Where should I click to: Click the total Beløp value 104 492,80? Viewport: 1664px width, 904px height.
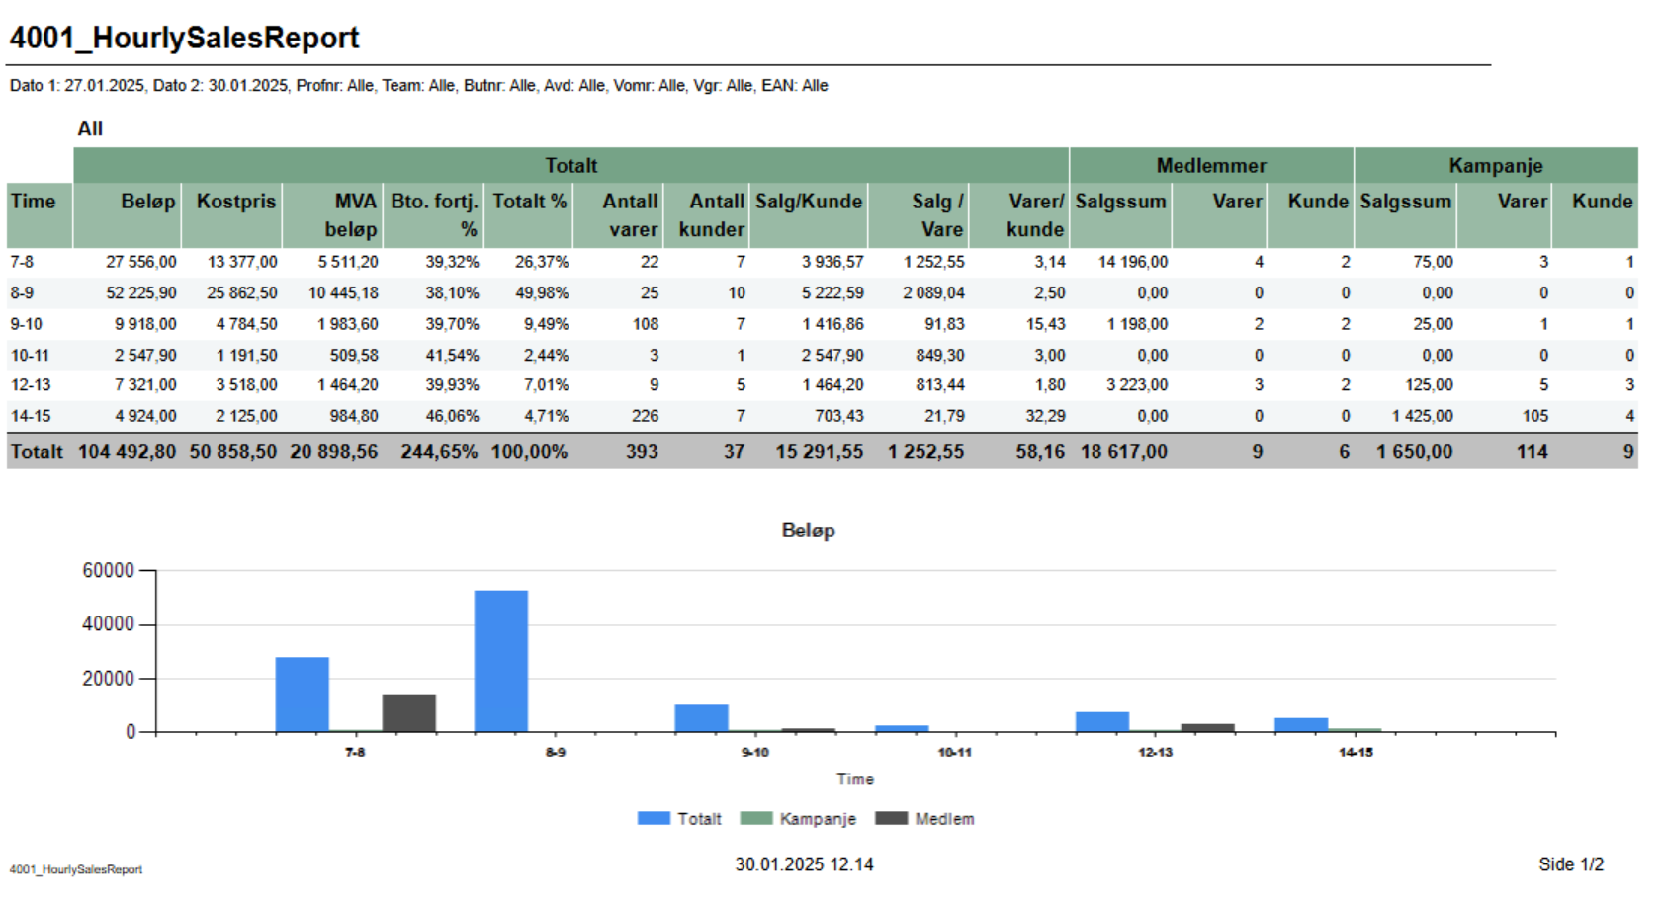tap(128, 452)
